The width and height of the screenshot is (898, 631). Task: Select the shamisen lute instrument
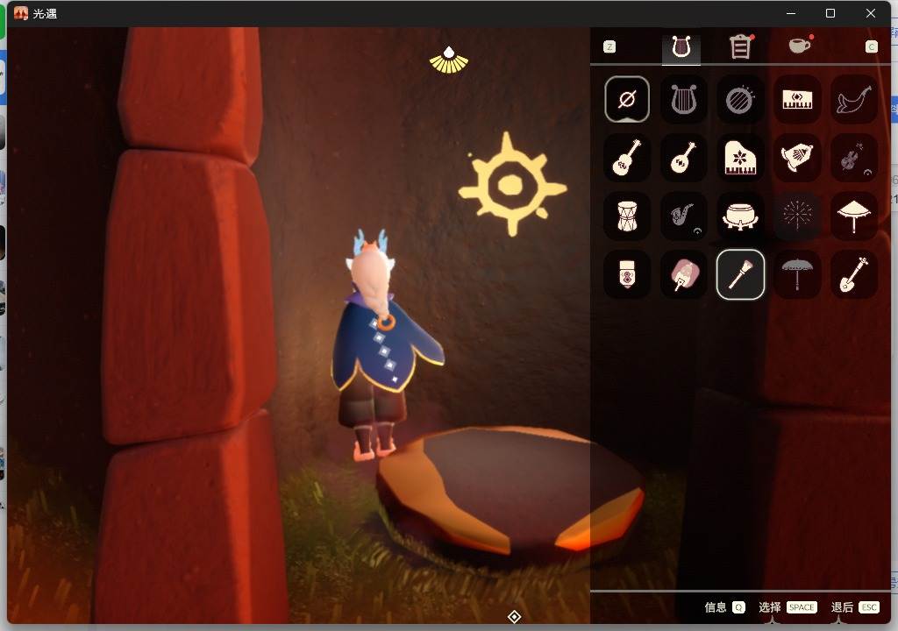pyautogui.click(x=853, y=274)
